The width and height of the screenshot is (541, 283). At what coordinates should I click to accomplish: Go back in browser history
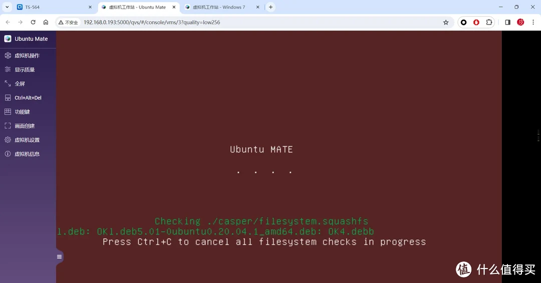(x=8, y=22)
